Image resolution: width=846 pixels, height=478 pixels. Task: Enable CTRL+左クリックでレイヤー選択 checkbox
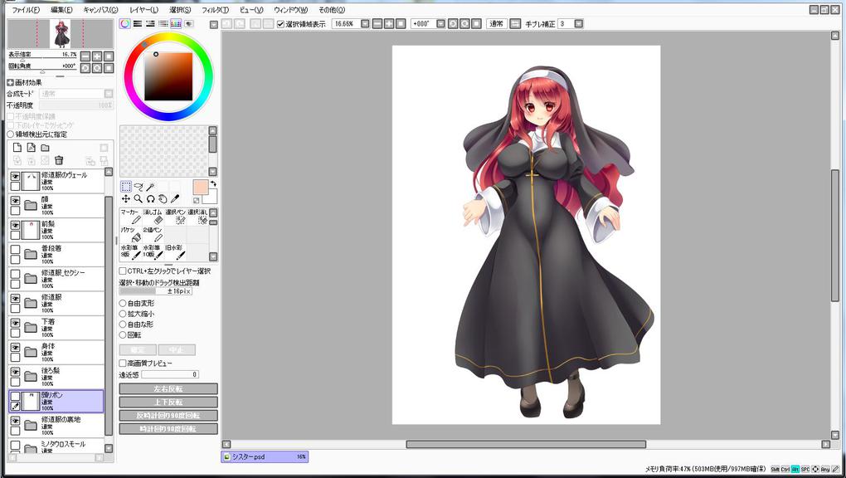[123, 271]
